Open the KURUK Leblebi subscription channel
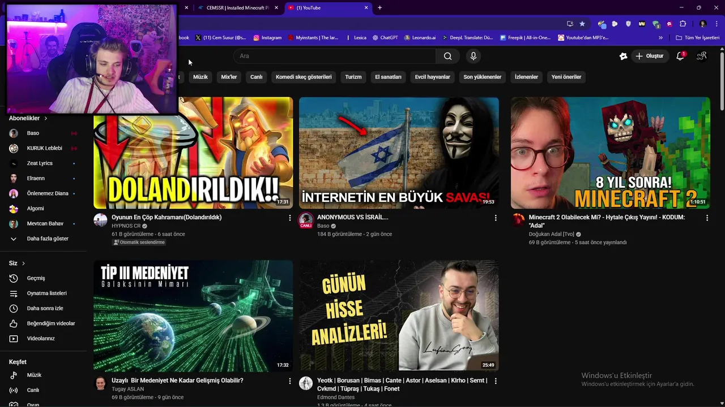This screenshot has height=407, width=725. [x=44, y=148]
